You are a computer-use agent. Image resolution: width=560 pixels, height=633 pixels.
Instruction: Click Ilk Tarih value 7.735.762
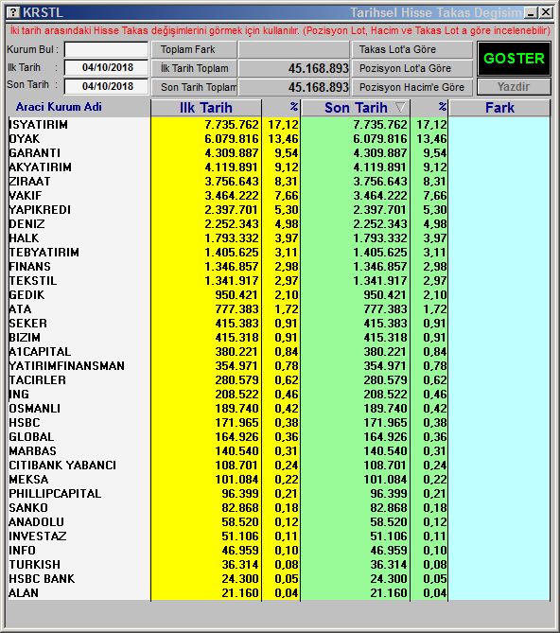click(232, 125)
